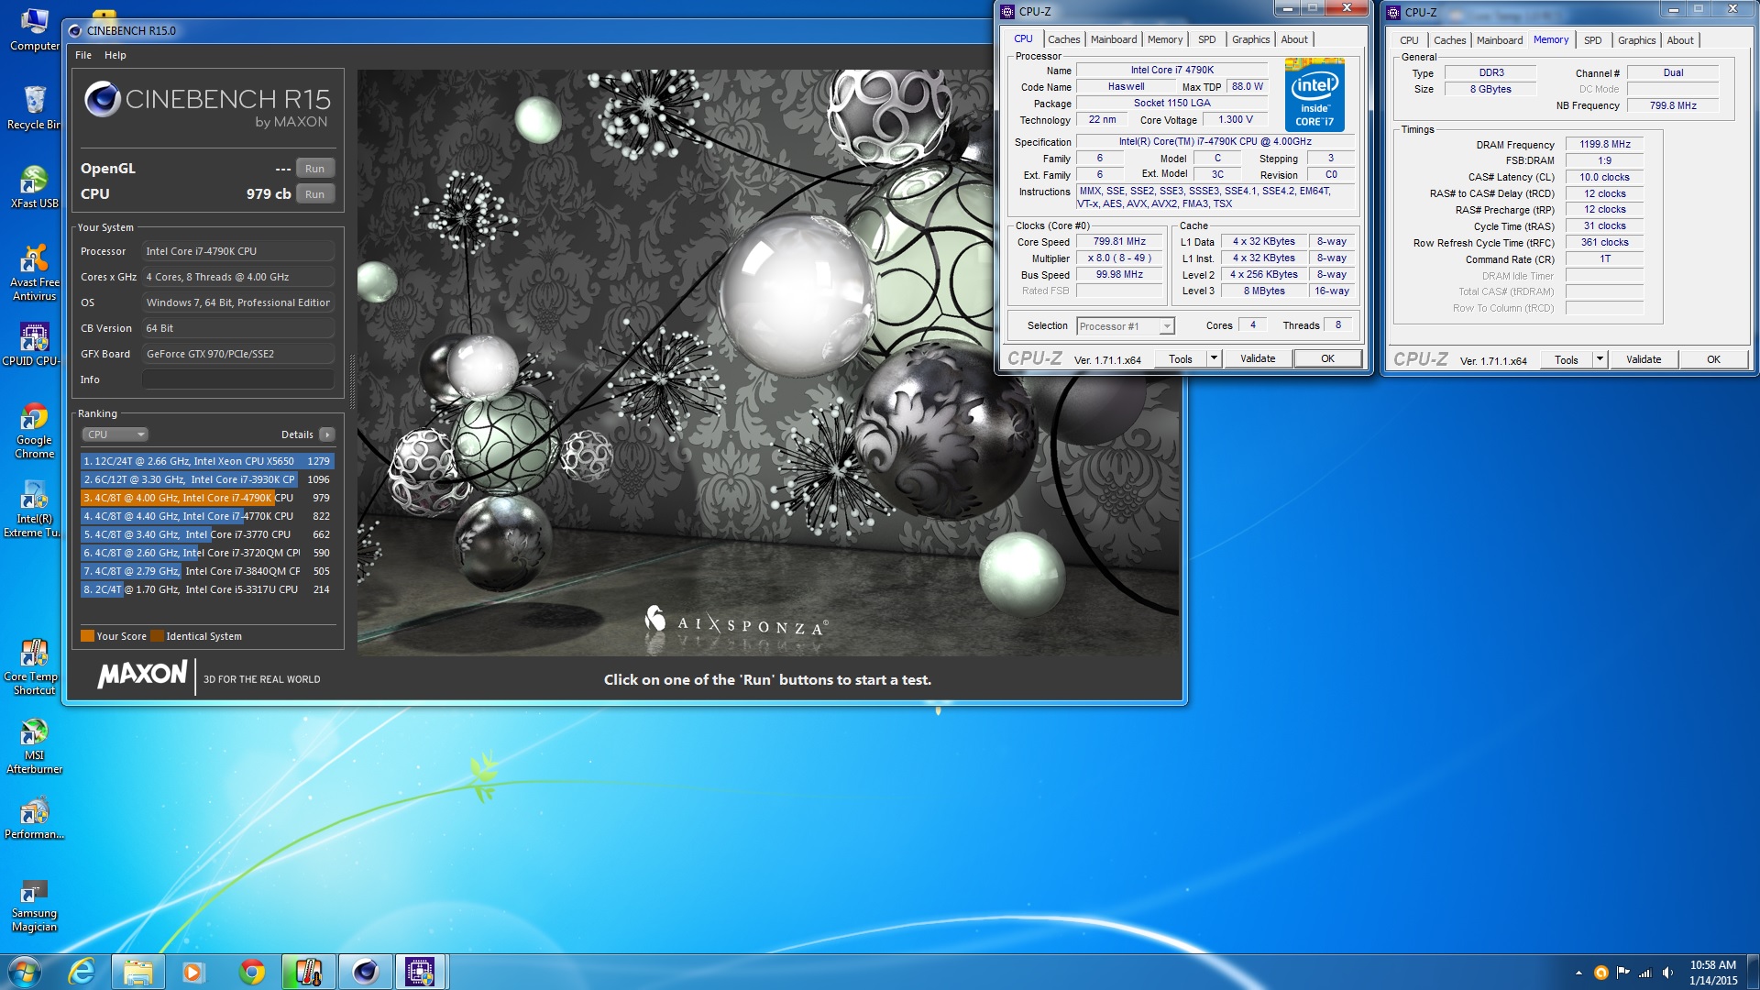Show hidden system tray icons
1760x990 pixels.
coord(1578,973)
